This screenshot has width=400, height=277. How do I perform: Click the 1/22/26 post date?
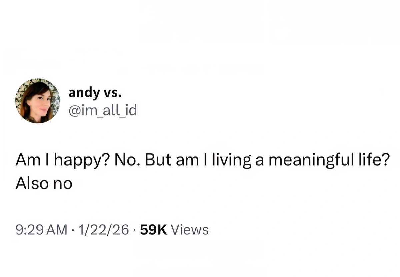click(102, 230)
